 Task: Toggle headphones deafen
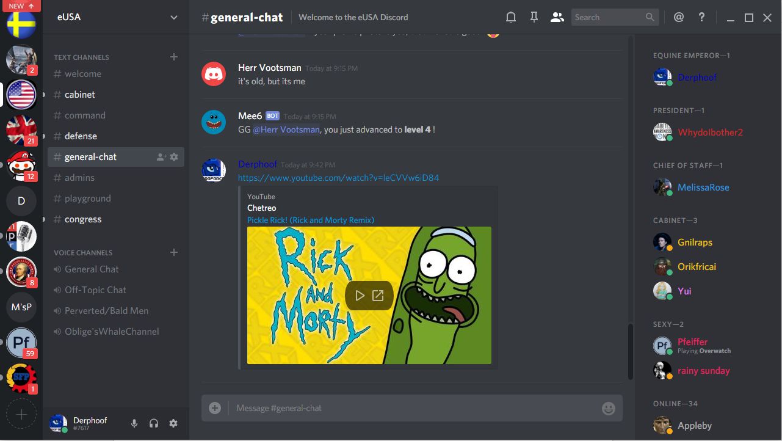tap(154, 423)
